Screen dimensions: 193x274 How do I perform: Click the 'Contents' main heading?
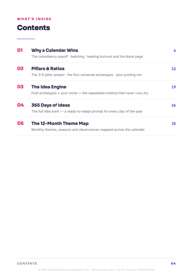(34, 28)
